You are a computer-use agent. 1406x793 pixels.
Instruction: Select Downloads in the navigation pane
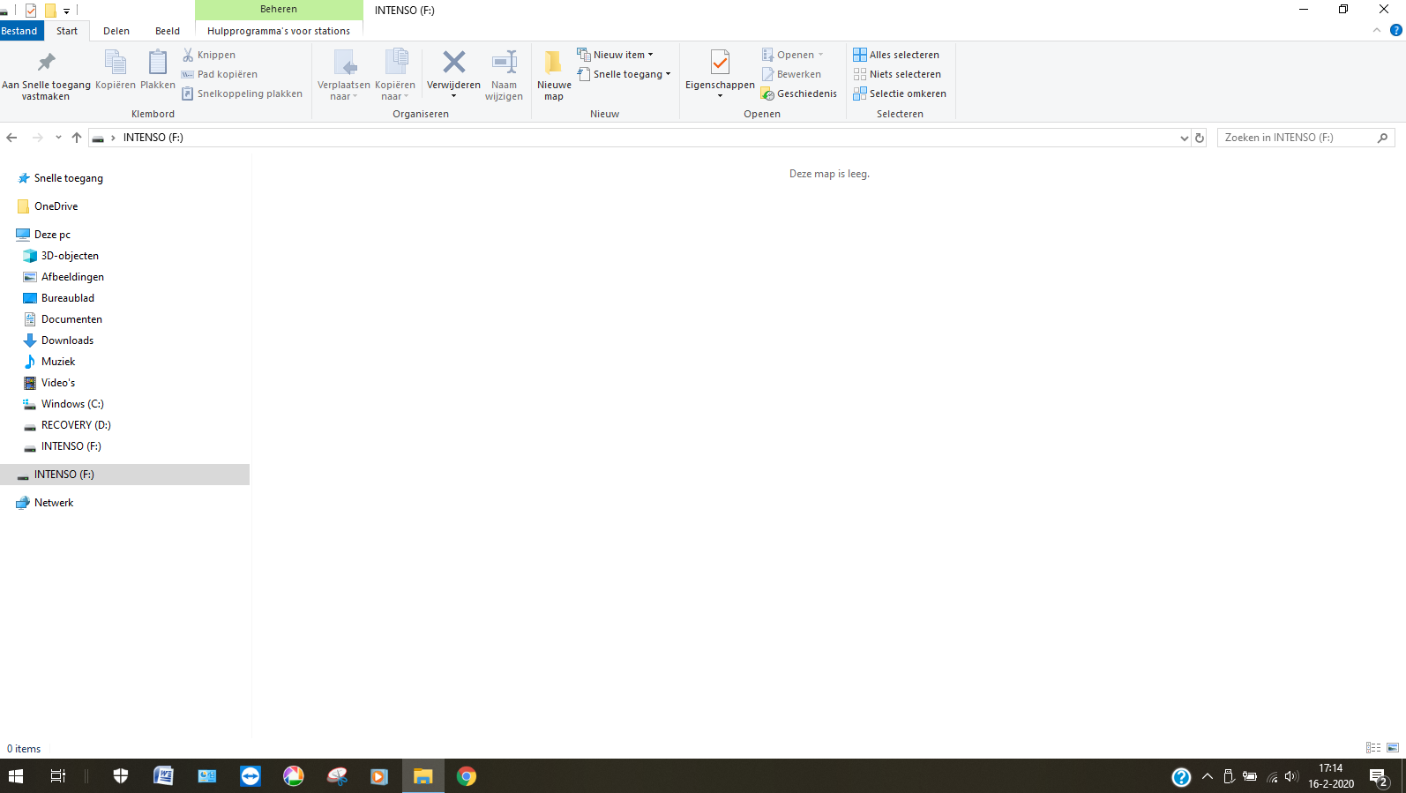point(67,340)
